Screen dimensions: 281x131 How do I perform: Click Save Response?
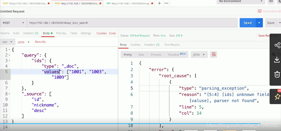point(268,36)
